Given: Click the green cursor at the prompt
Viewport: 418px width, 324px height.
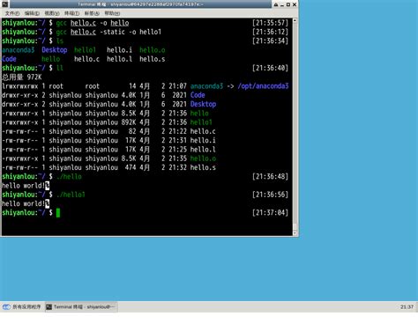Looking at the screenshot, I should click(58, 213).
